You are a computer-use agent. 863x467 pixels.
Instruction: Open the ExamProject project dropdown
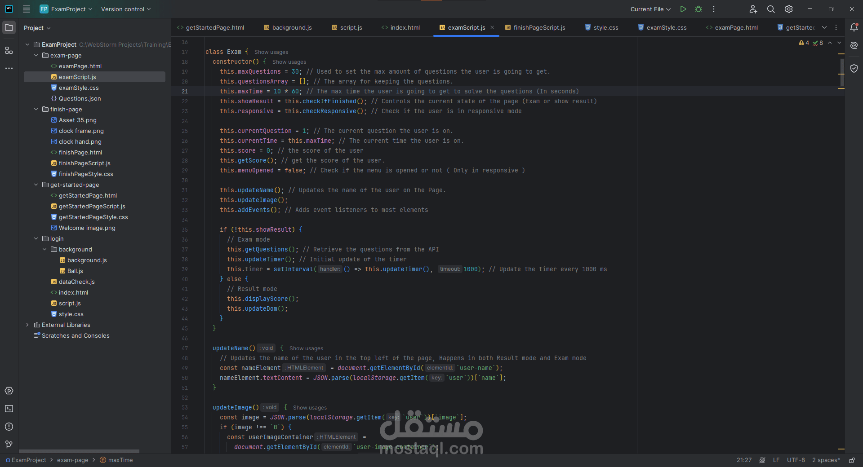(x=66, y=9)
